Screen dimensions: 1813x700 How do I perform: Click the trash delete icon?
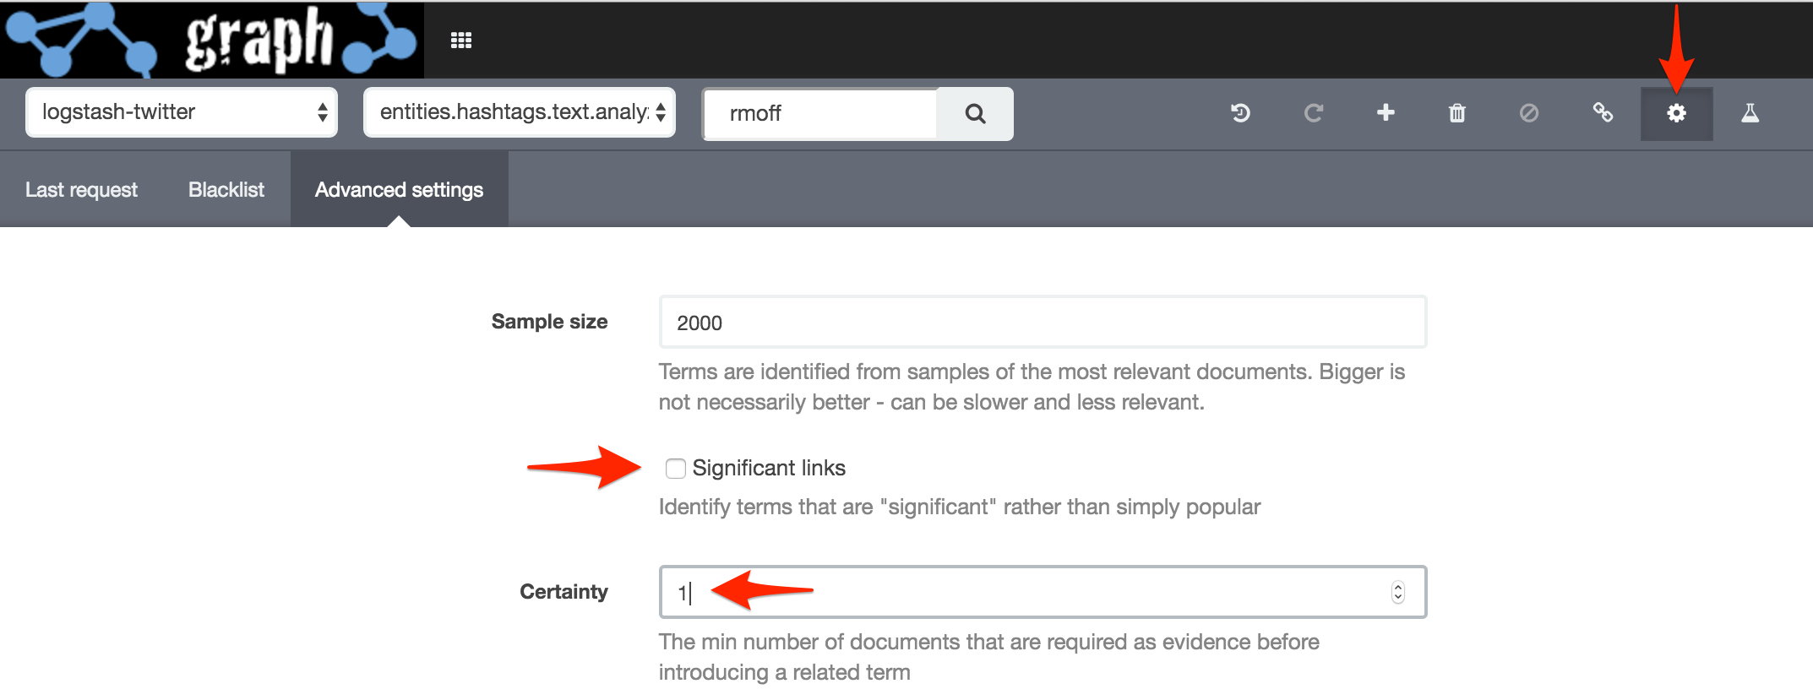pyautogui.click(x=1457, y=113)
